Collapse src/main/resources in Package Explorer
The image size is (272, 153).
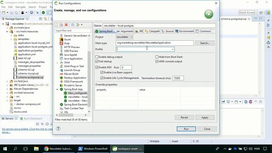7,31
